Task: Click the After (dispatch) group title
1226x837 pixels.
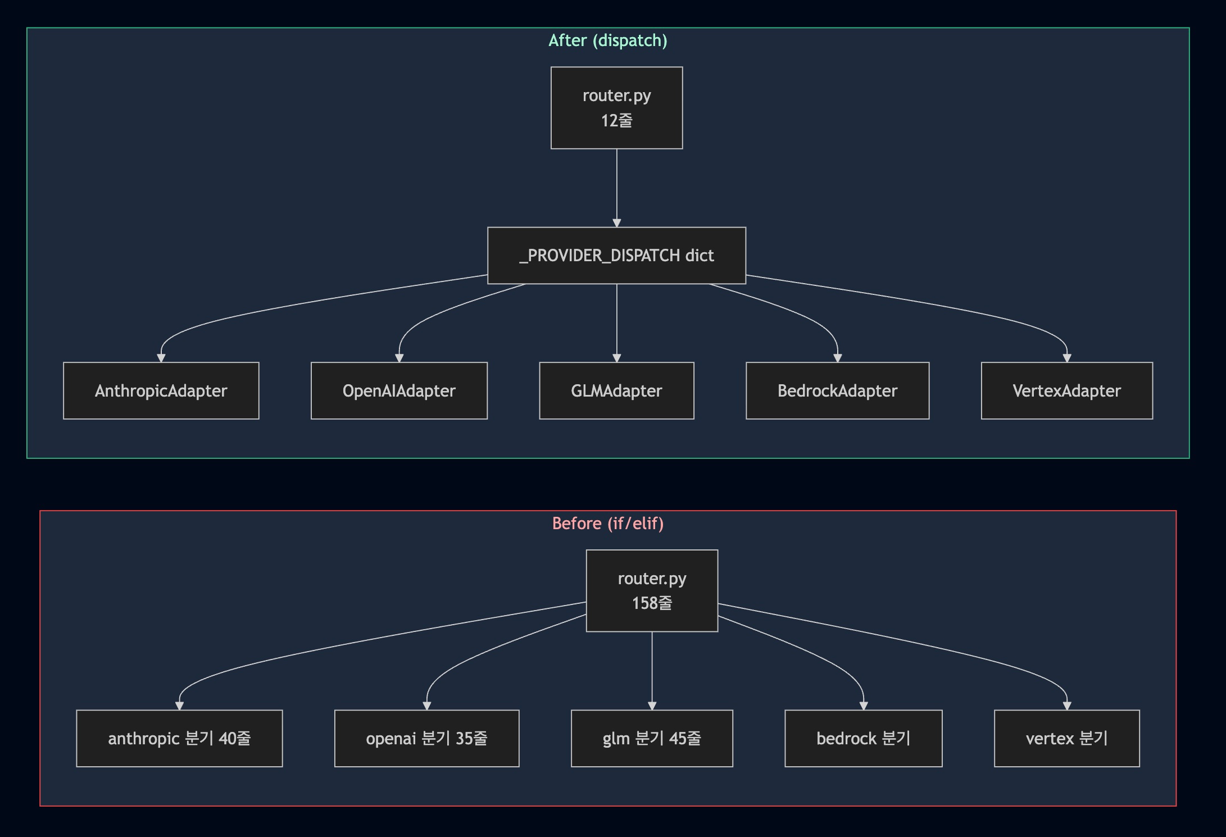Action: (607, 40)
